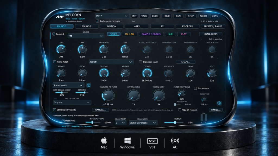The height and width of the screenshot is (156, 278).
Task: Switch to the FX tab
Action: pos(162,26)
